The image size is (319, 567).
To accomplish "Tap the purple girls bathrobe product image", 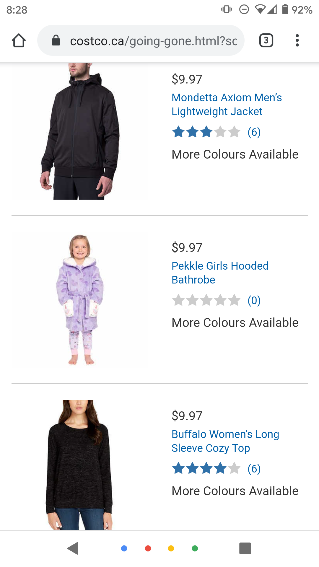I will pos(80,300).
